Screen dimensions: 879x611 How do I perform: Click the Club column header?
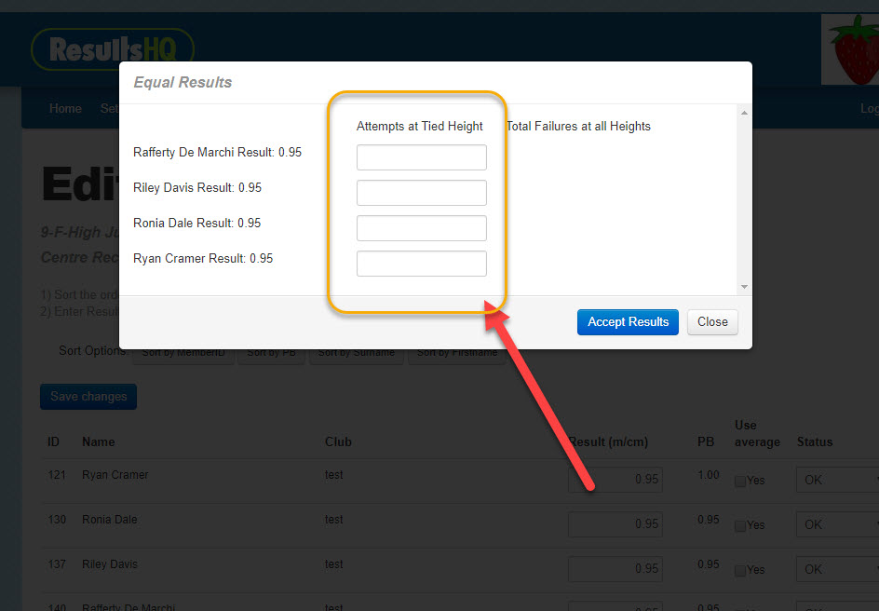[338, 442]
